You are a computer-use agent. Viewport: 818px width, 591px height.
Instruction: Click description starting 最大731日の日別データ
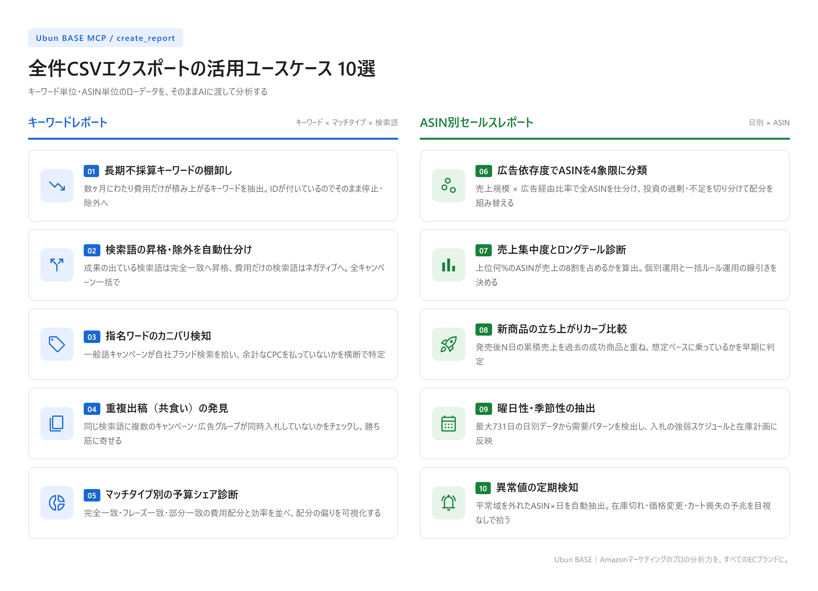(627, 434)
